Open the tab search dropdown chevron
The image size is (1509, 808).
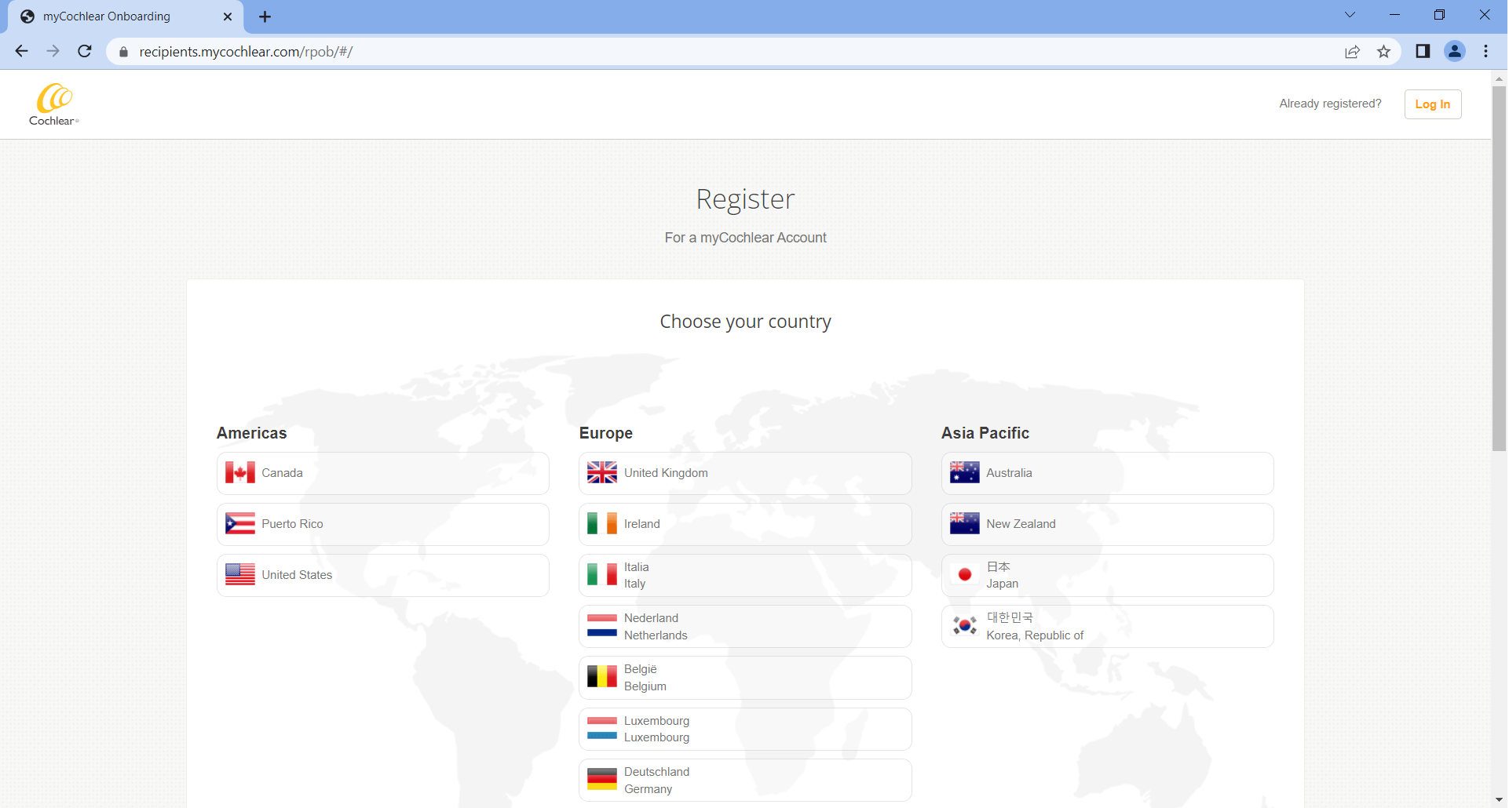(x=1350, y=14)
